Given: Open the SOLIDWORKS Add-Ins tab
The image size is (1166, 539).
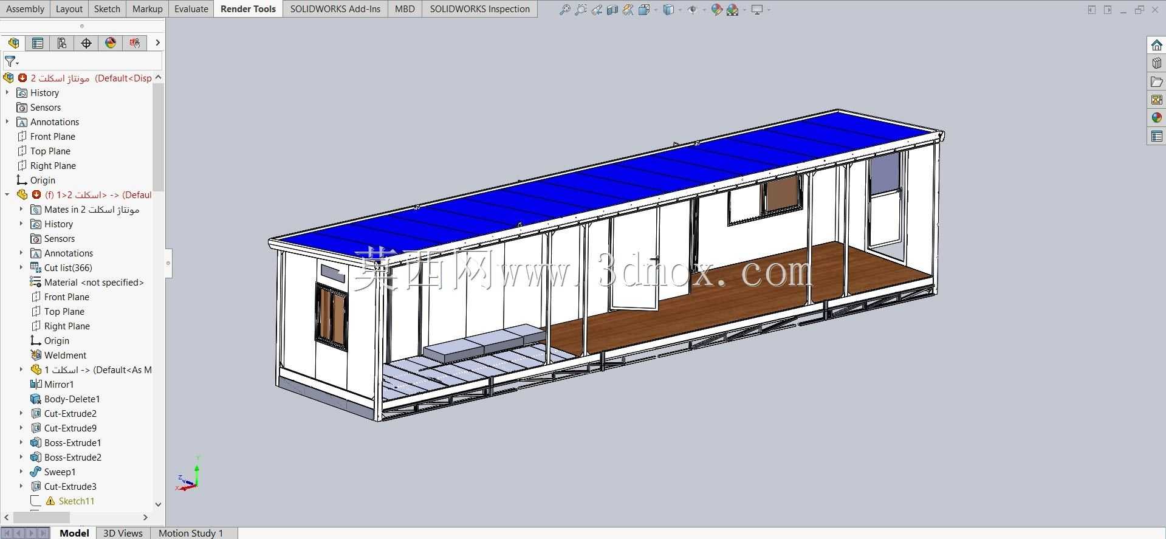Looking at the screenshot, I should (x=335, y=9).
